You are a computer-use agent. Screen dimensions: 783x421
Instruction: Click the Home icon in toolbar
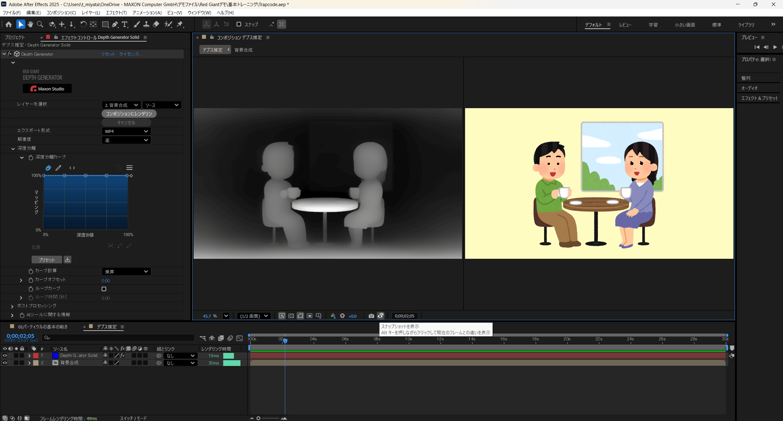[9, 24]
